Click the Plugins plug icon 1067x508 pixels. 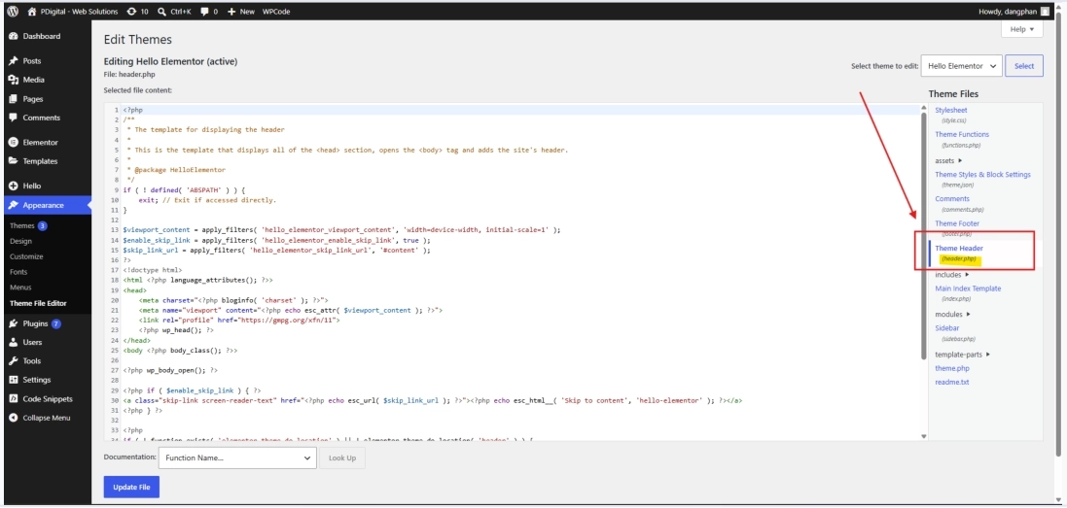[13, 323]
